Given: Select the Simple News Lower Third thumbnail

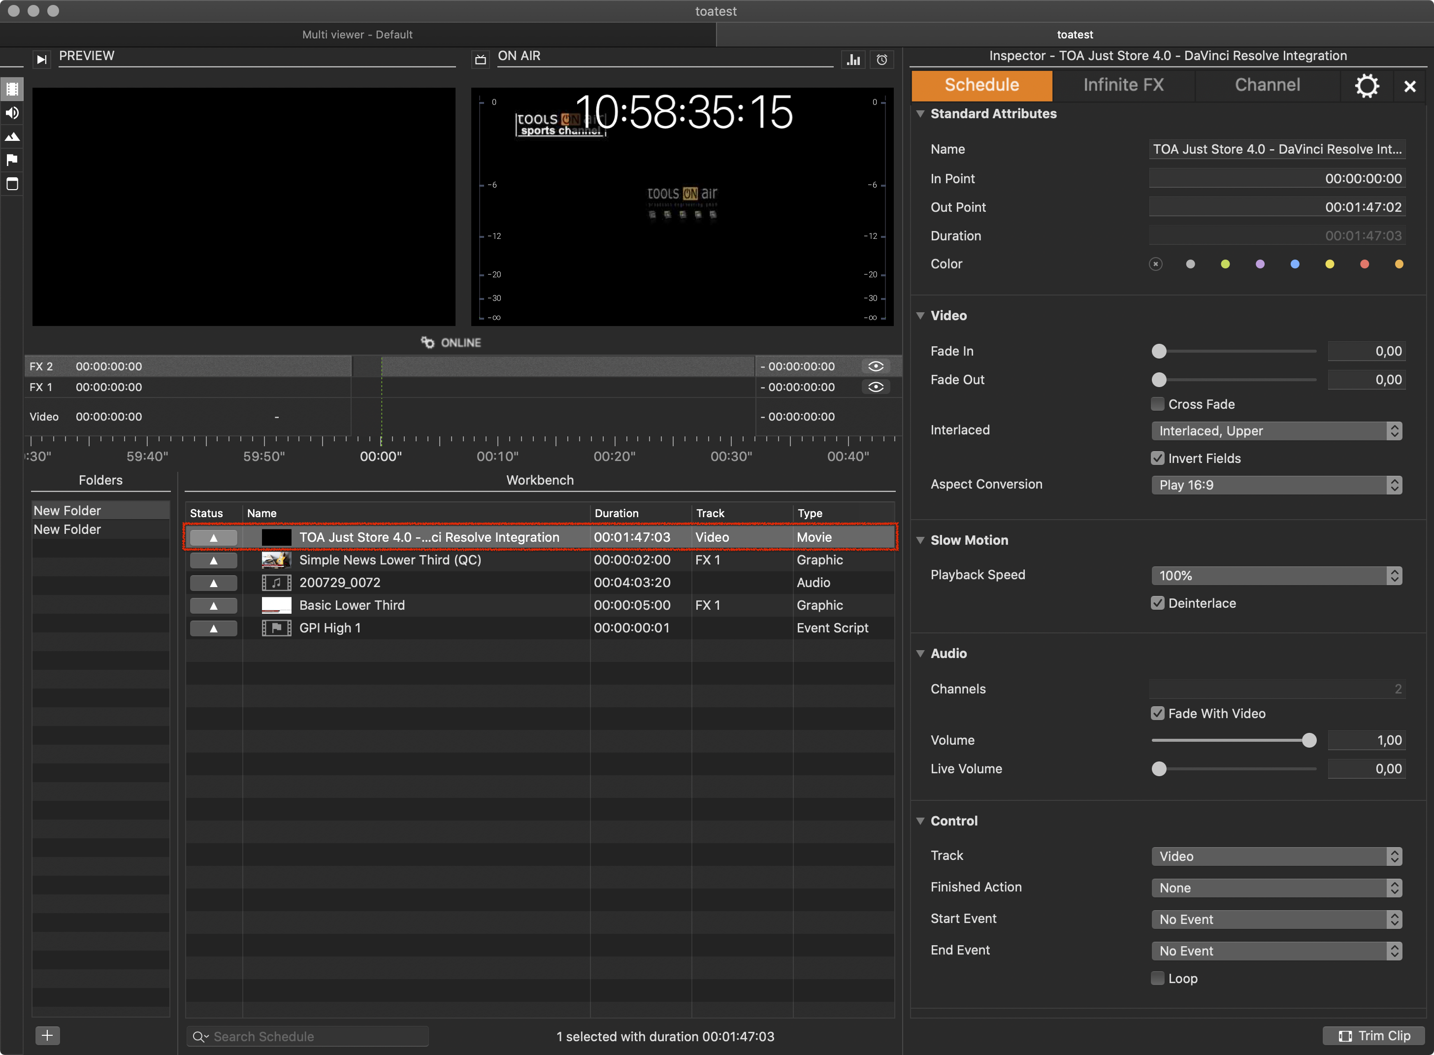Looking at the screenshot, I should [x=276, y=560].
